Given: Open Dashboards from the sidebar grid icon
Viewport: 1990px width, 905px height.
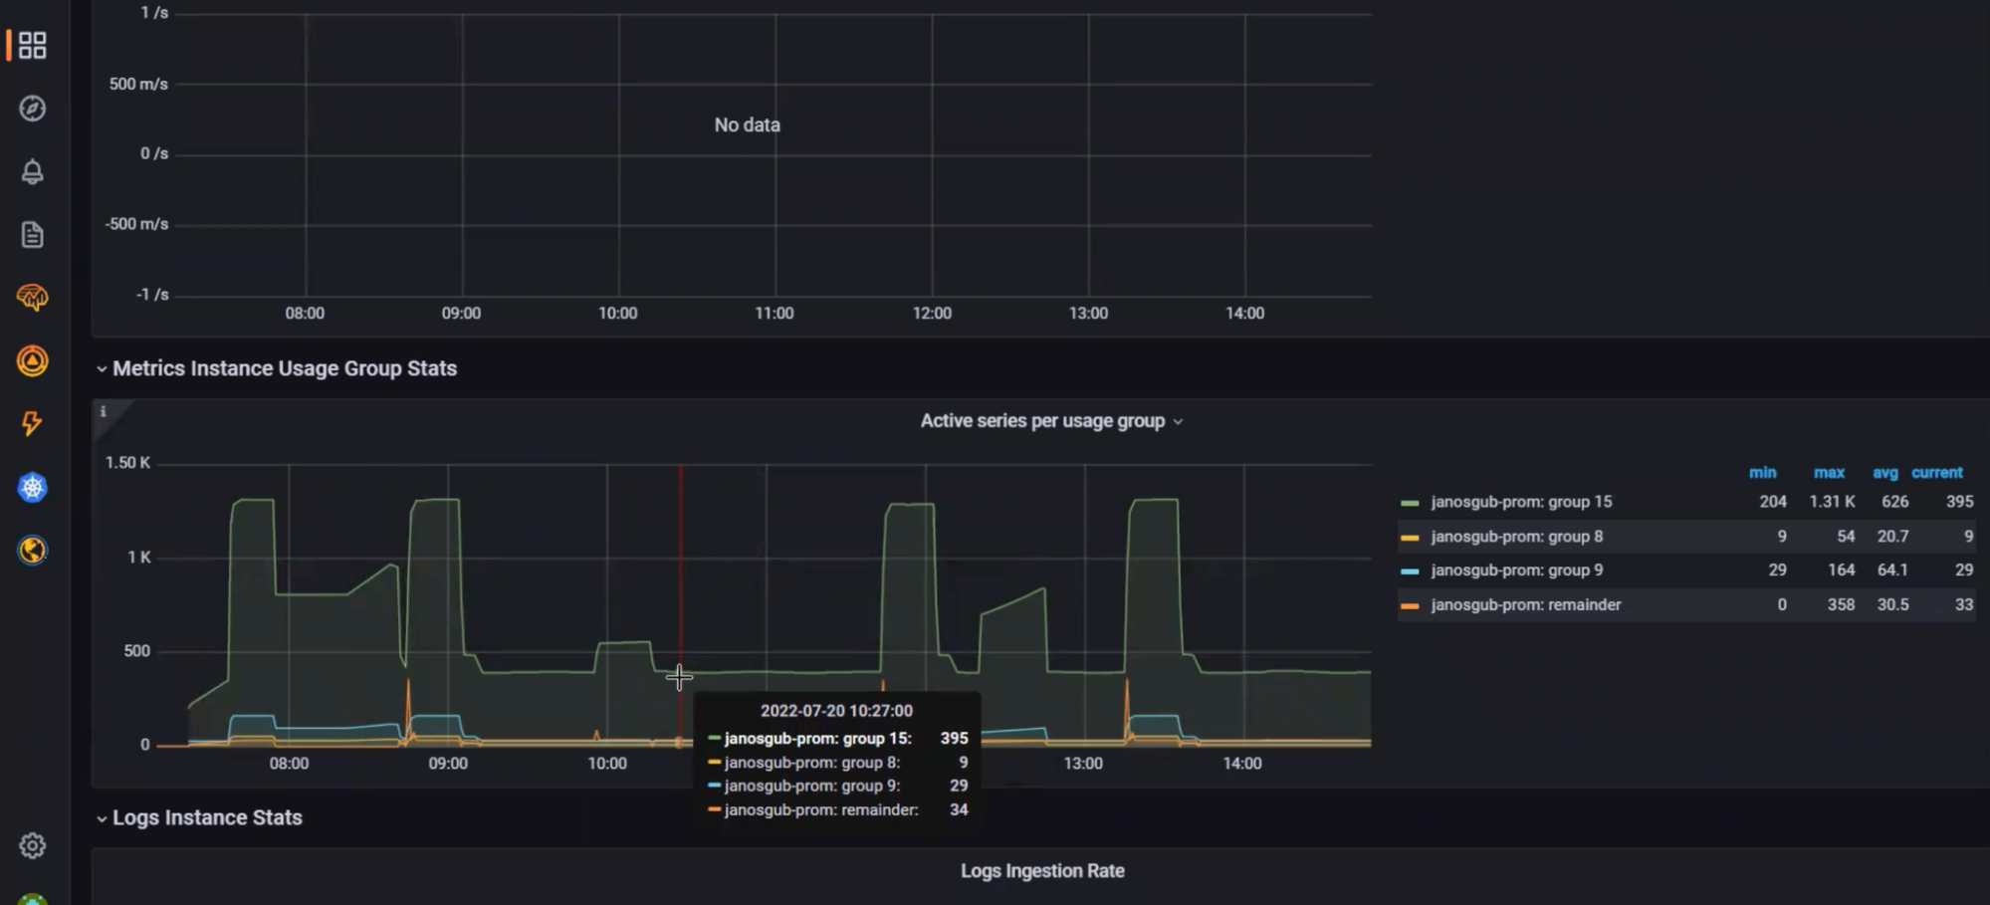Looking at the screenshot, I should tap(30, 44).
